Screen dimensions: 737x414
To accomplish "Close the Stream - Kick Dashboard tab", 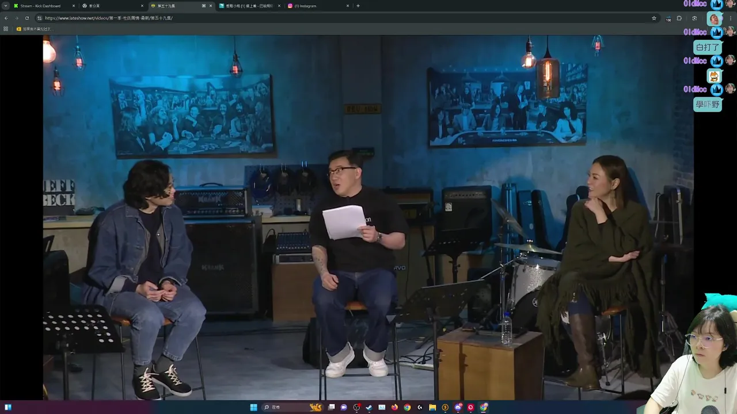I will pyautogui.click(x=74, y=6).
